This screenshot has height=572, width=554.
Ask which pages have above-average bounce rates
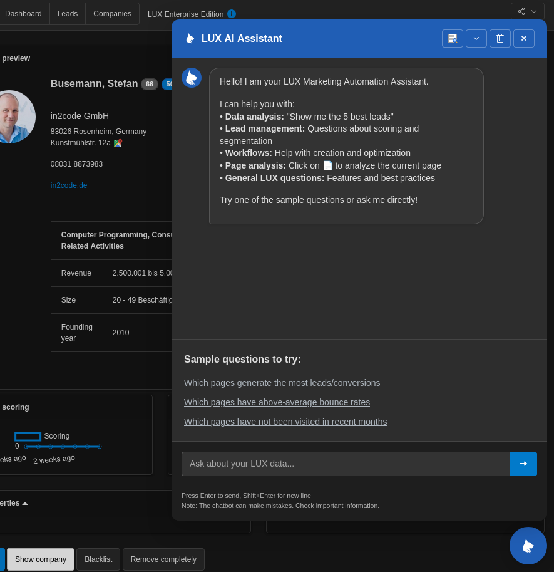coord(277,402)
